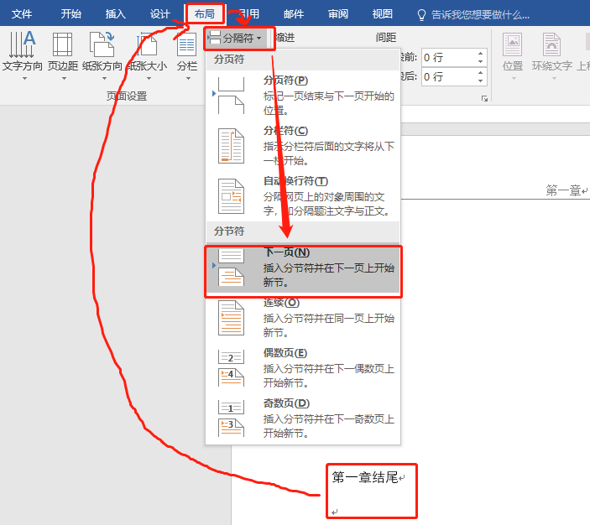Viewport: 590px width, 525px height.
Task: Select the 布局 ribbon tab
Action: (204, 14)
